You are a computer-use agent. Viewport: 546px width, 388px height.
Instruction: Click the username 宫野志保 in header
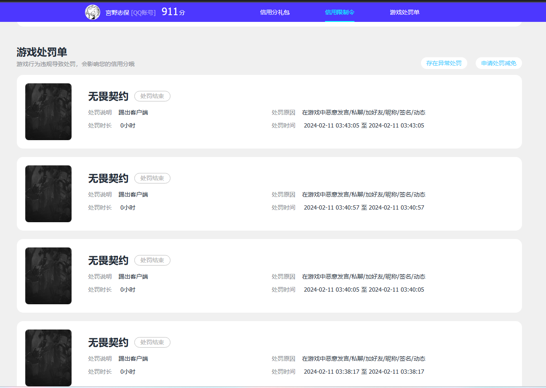point(117,13)
